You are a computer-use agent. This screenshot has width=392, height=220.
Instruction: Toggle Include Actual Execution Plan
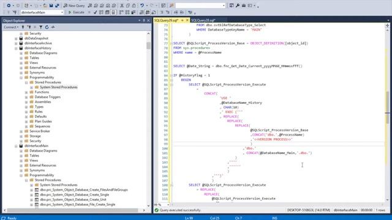coord(121,12)
